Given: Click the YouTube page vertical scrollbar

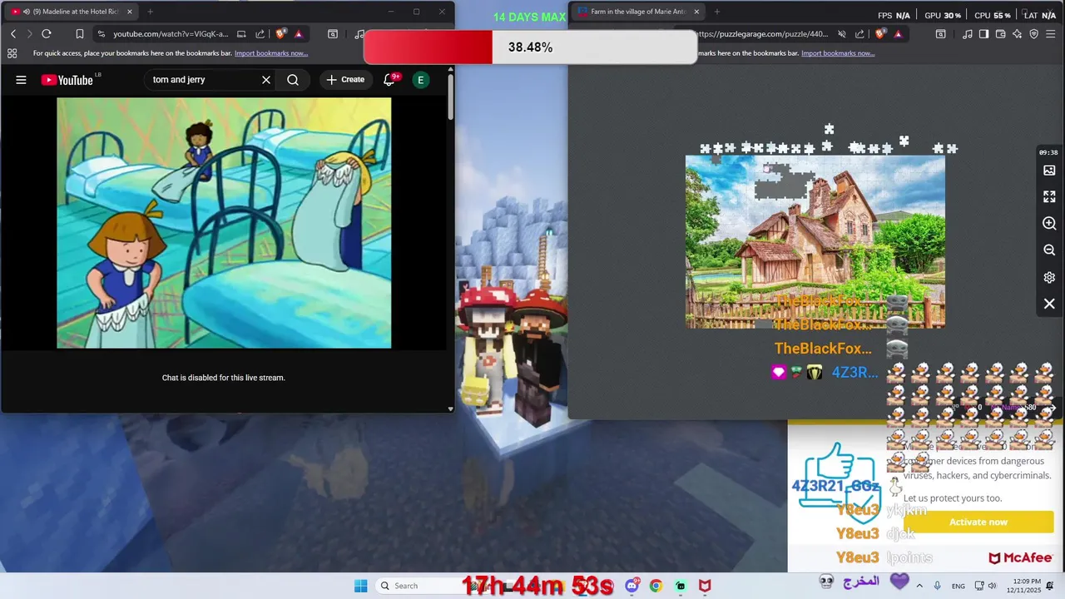Looking at the screenshot, I should point(450,96).
